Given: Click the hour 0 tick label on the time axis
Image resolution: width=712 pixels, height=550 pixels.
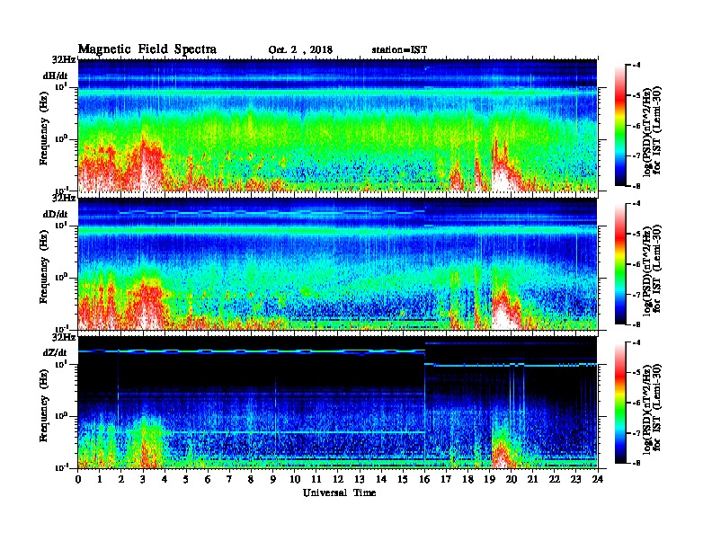Looking at the screenshot, I should click(x=78, y=479).
